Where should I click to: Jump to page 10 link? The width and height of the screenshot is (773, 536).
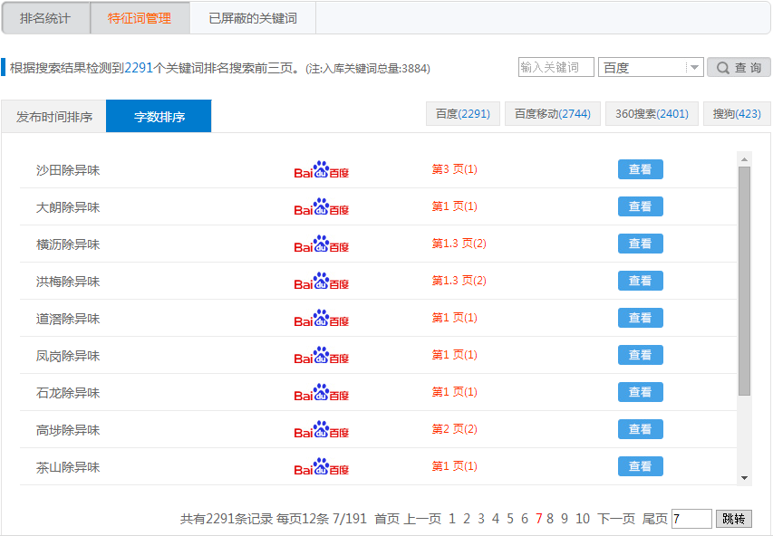[x=582, y=519]
